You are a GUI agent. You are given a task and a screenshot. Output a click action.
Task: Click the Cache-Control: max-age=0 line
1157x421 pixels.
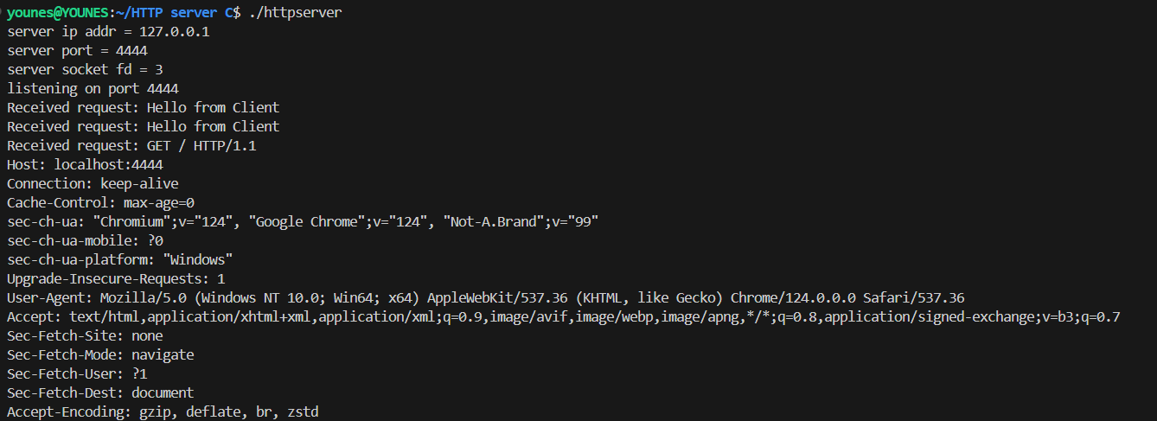tap(100, 202)
